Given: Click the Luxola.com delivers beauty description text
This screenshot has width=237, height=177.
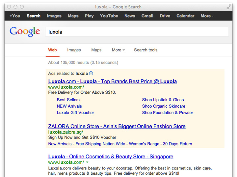Looking at the screenshot, I should coord(130,171).
